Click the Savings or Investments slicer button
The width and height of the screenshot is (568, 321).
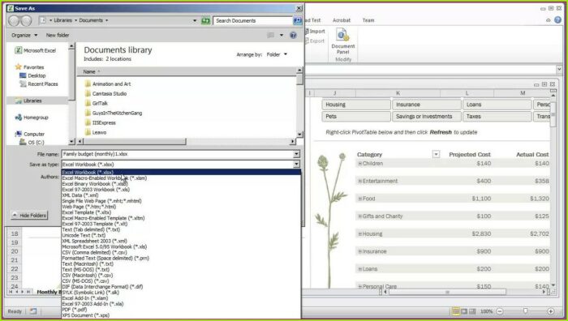426,117
